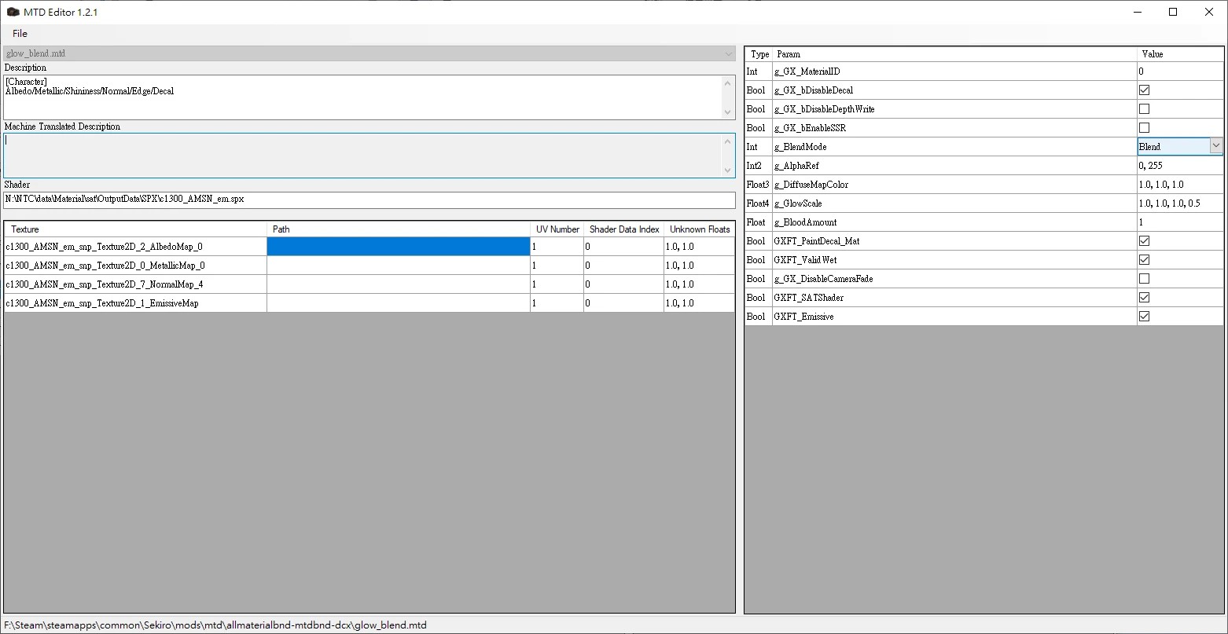Toggle GXFT_PaintDecal_Mat checkbox
1228x634 pixels.
pos(1144,241)
